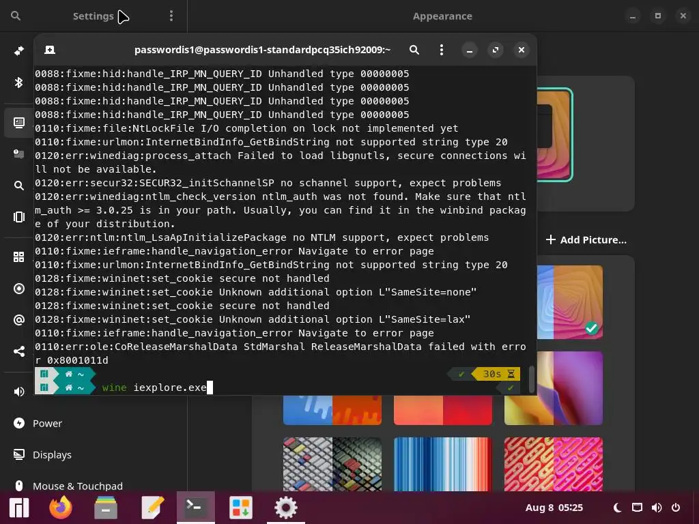This screenshot has width=699, height=524.
Task: Open the Applications grid icon in sidebar
Action: (x=18, y=257)
